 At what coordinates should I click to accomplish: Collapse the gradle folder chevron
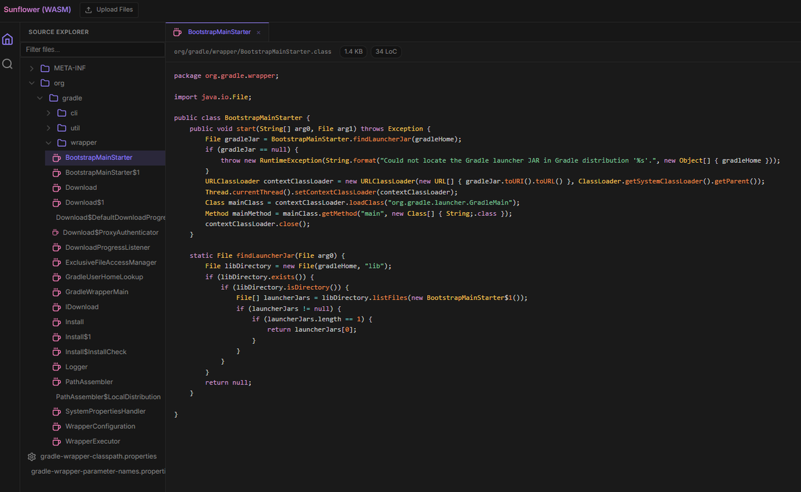(x=40, y=98)
